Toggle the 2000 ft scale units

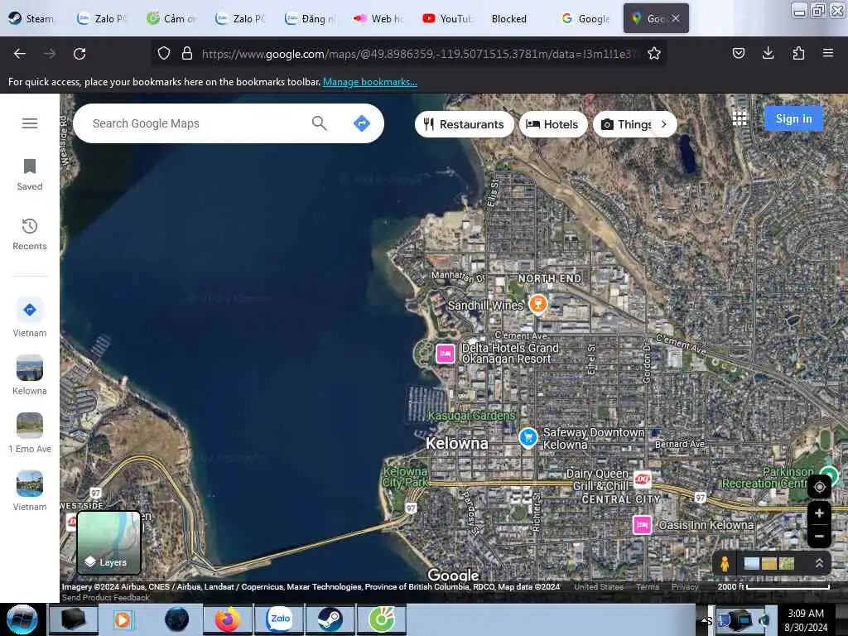coord(773,587)
